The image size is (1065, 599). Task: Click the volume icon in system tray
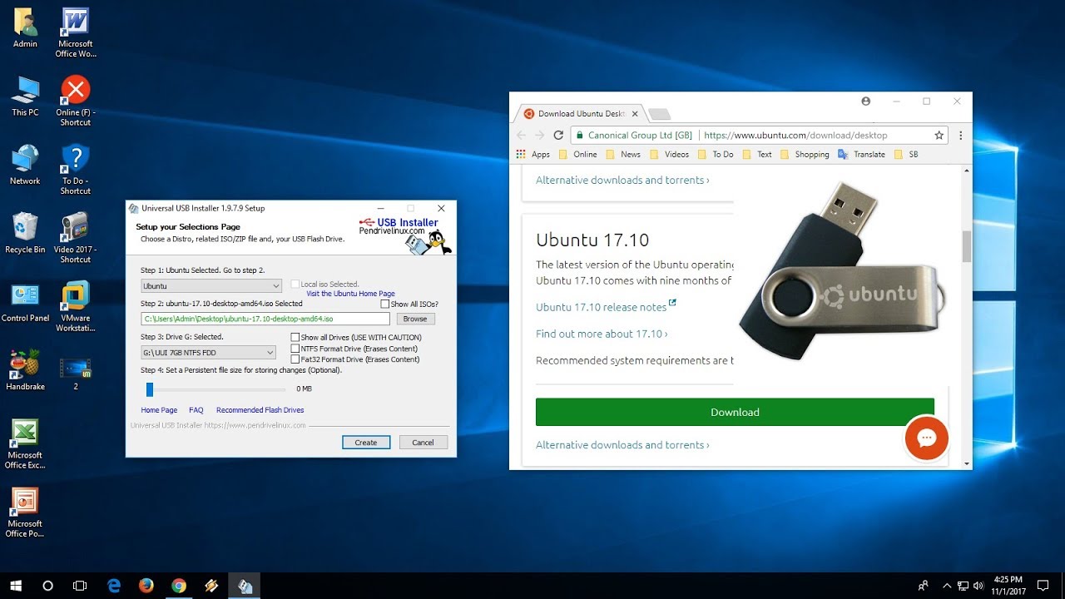(x=979, y=586)
